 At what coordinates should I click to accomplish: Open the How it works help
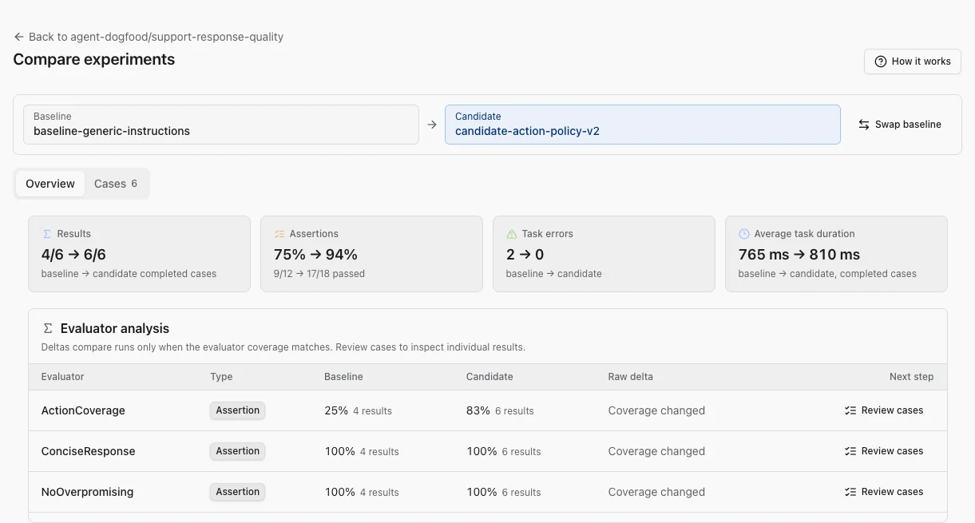(x=913, y=61)
